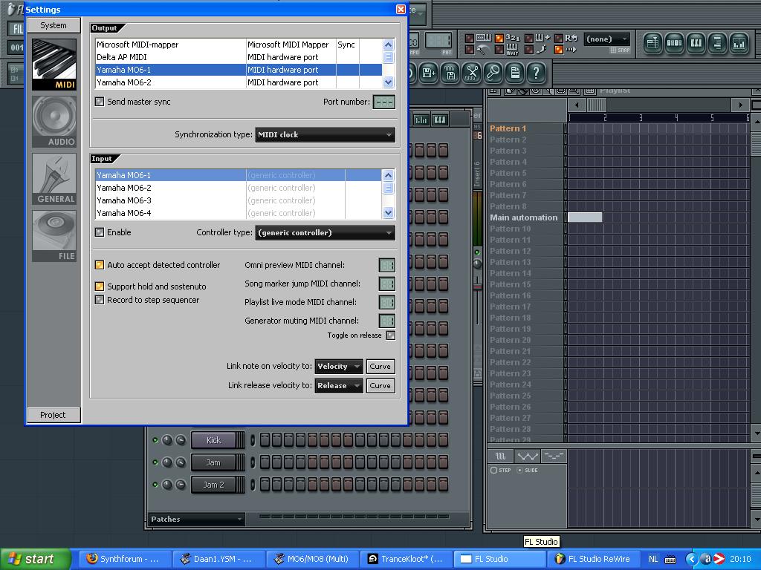Open the AUDIO settings page icon
The width and height of the screenshot is (761, 570).
pos(54,122)
